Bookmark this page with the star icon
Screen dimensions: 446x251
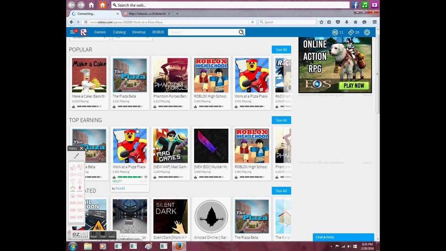(322, 22)
